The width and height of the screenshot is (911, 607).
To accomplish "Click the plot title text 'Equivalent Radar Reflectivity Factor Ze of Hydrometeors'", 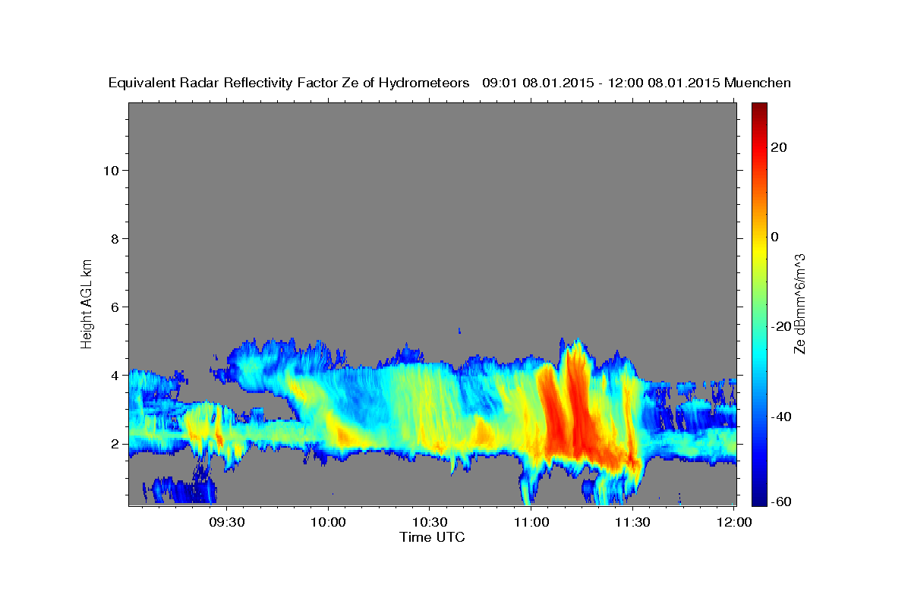I will click(x=289, y=83).
